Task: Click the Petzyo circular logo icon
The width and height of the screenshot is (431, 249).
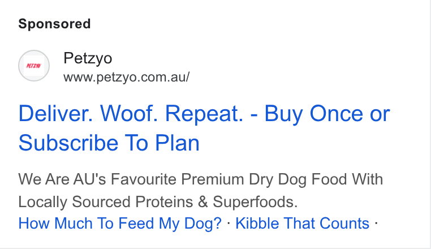Action: [x=34, y=66]
